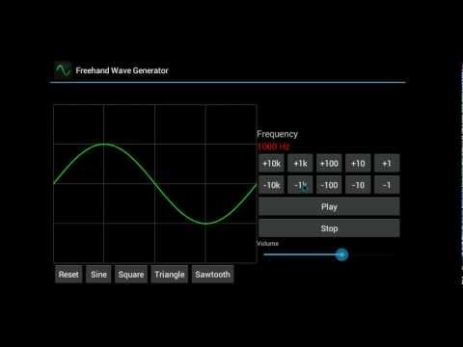Tap the -10 frequency button
Image resolution: width=463 pixels, height=347 pixels.
pos(358,185)
